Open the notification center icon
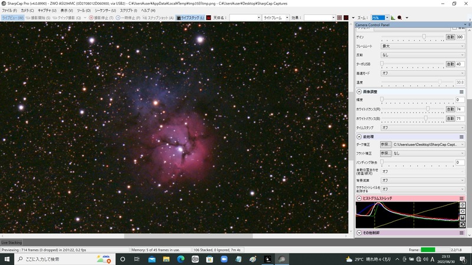The width and height of the screenshot is (472, 265). click(x=463, y=259)
